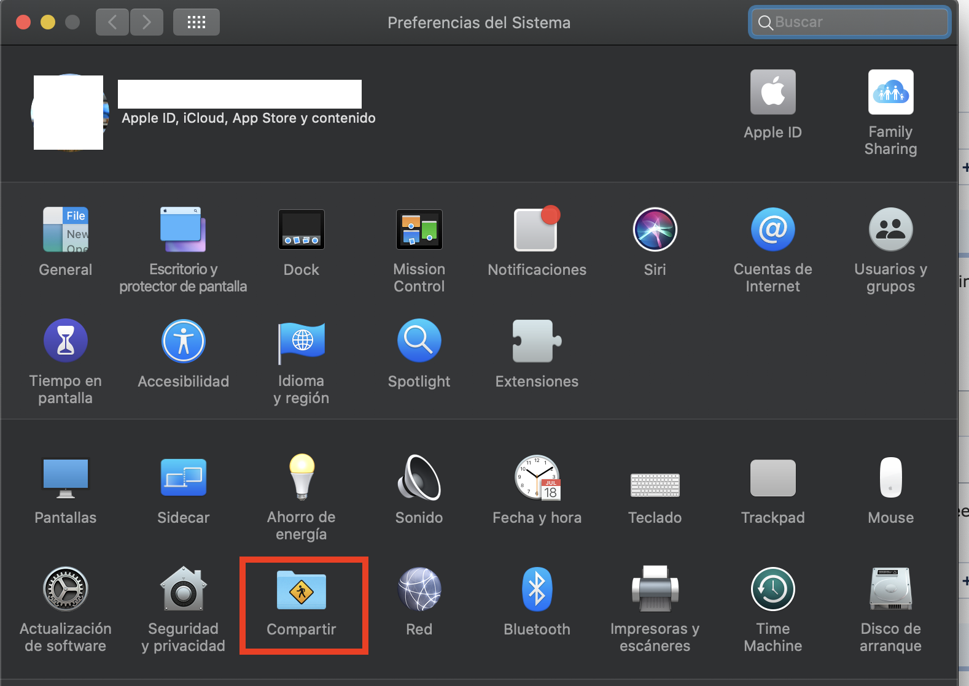
Task: Open Cuentas de Internet pane
Action: click(773, 229)
